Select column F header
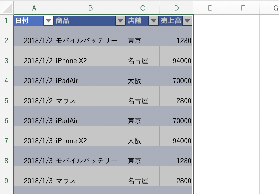The width and height of the screenshot is (279, 194). 243,8
